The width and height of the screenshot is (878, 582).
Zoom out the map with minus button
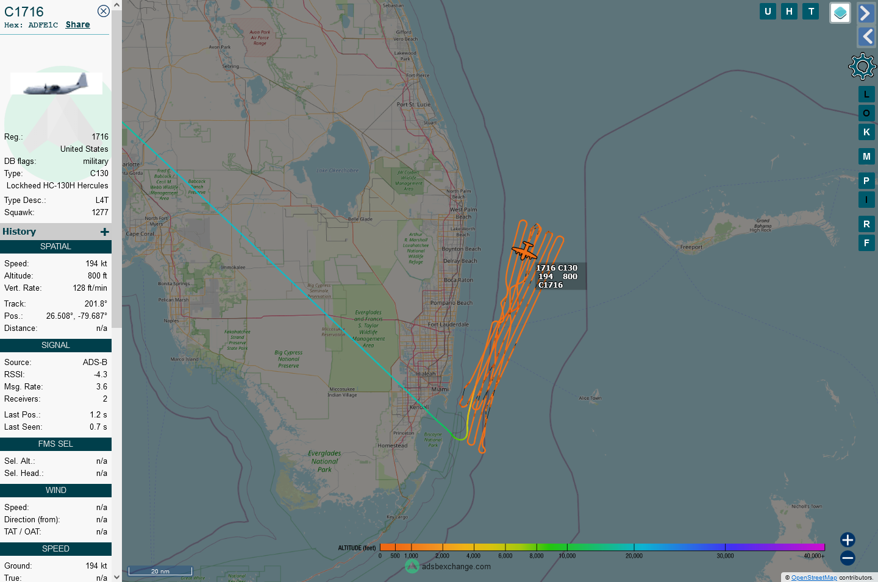[x=848, y=558]
